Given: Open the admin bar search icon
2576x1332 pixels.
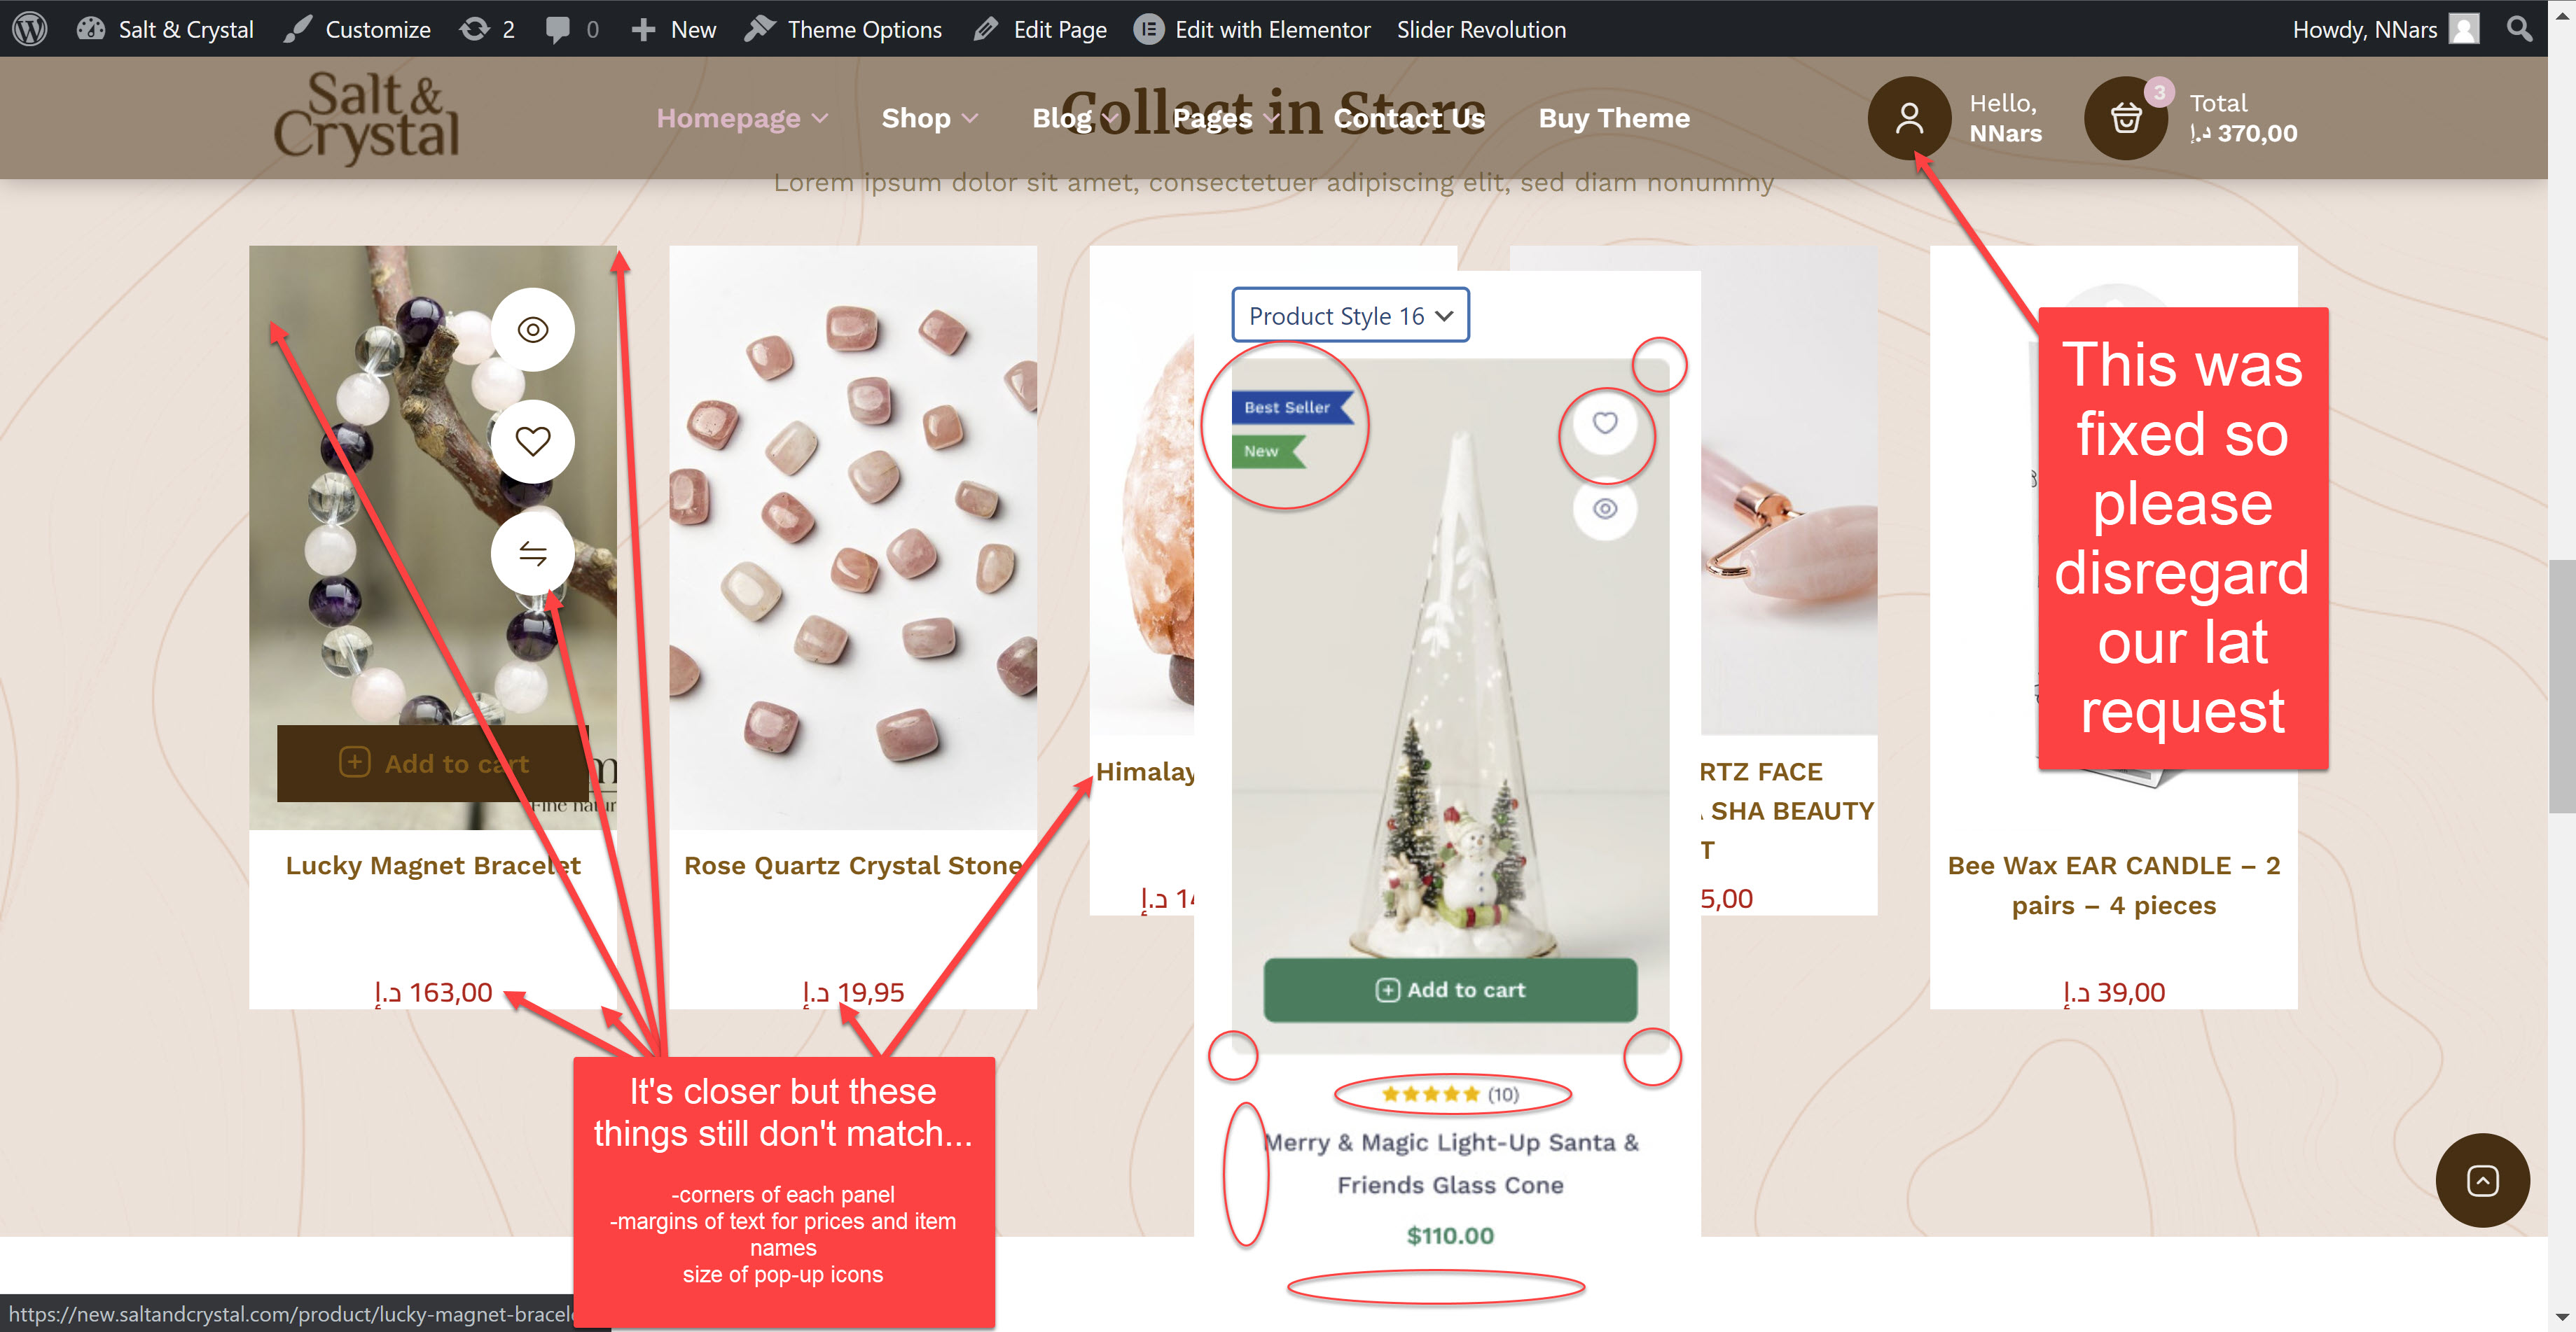Looking at the screenshot, I should [2520, 29].
